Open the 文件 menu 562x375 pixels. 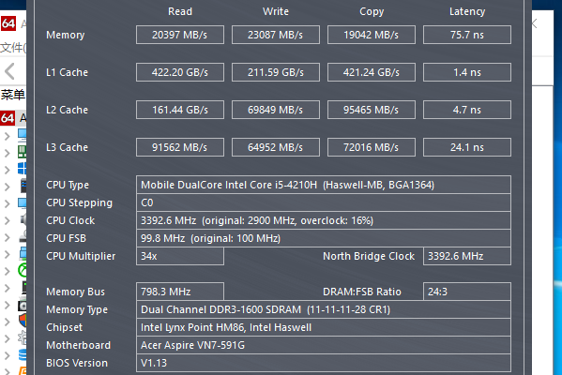[x=12, y=47]
